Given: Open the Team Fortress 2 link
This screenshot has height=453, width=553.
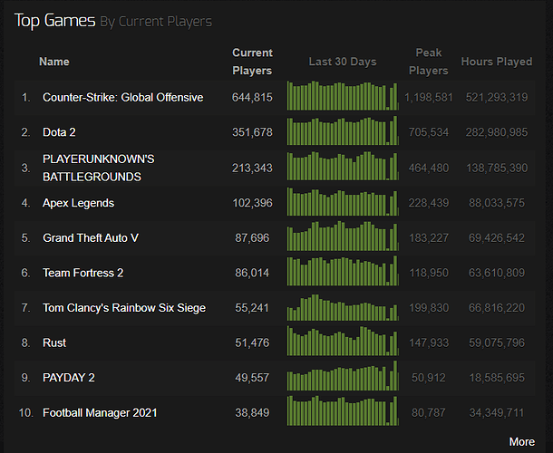Looking at the screenshot, I should pos(82,273).
